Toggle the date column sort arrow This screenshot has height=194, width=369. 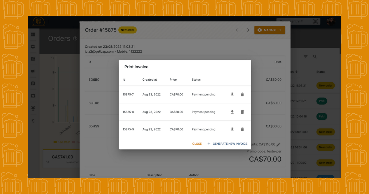pyautogui.click(x=296, y=72)
